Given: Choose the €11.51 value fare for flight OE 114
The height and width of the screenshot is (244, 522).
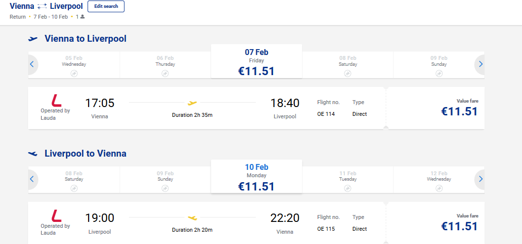Looking at the screenshot, I should point(460,108).
